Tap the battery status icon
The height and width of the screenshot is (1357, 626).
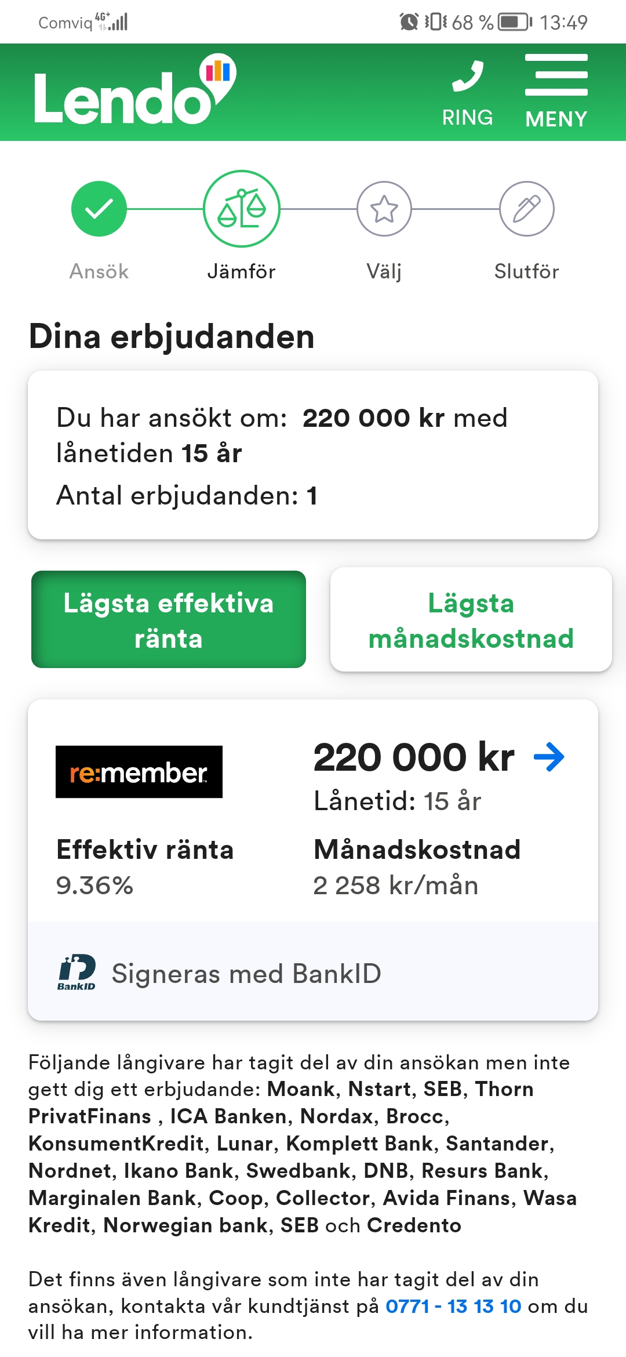tap(515, 23)
